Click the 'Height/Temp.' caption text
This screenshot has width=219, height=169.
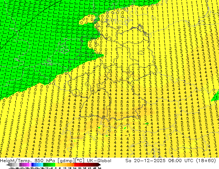[16, 161]
